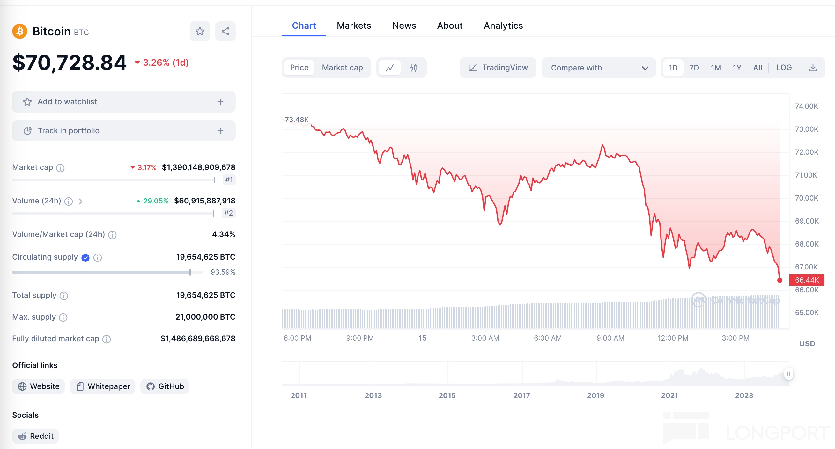The image size is (835, 449).
Task: Click the share icon next to Bitcoin
Action: pos(225,32)
